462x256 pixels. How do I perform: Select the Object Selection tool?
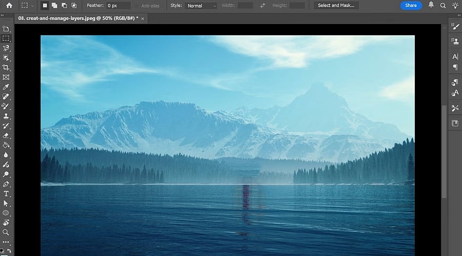(x=6, y=58)
